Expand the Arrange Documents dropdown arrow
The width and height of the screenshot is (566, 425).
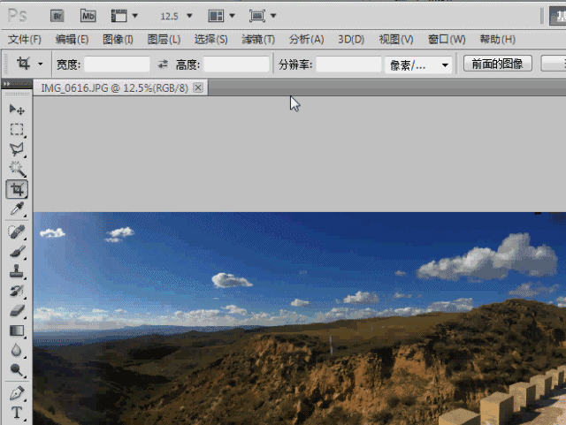coord(232,16)
